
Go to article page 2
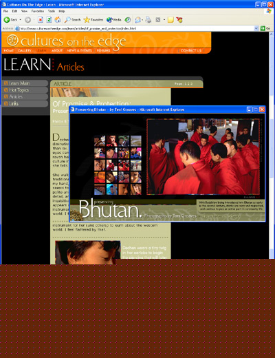188,84
